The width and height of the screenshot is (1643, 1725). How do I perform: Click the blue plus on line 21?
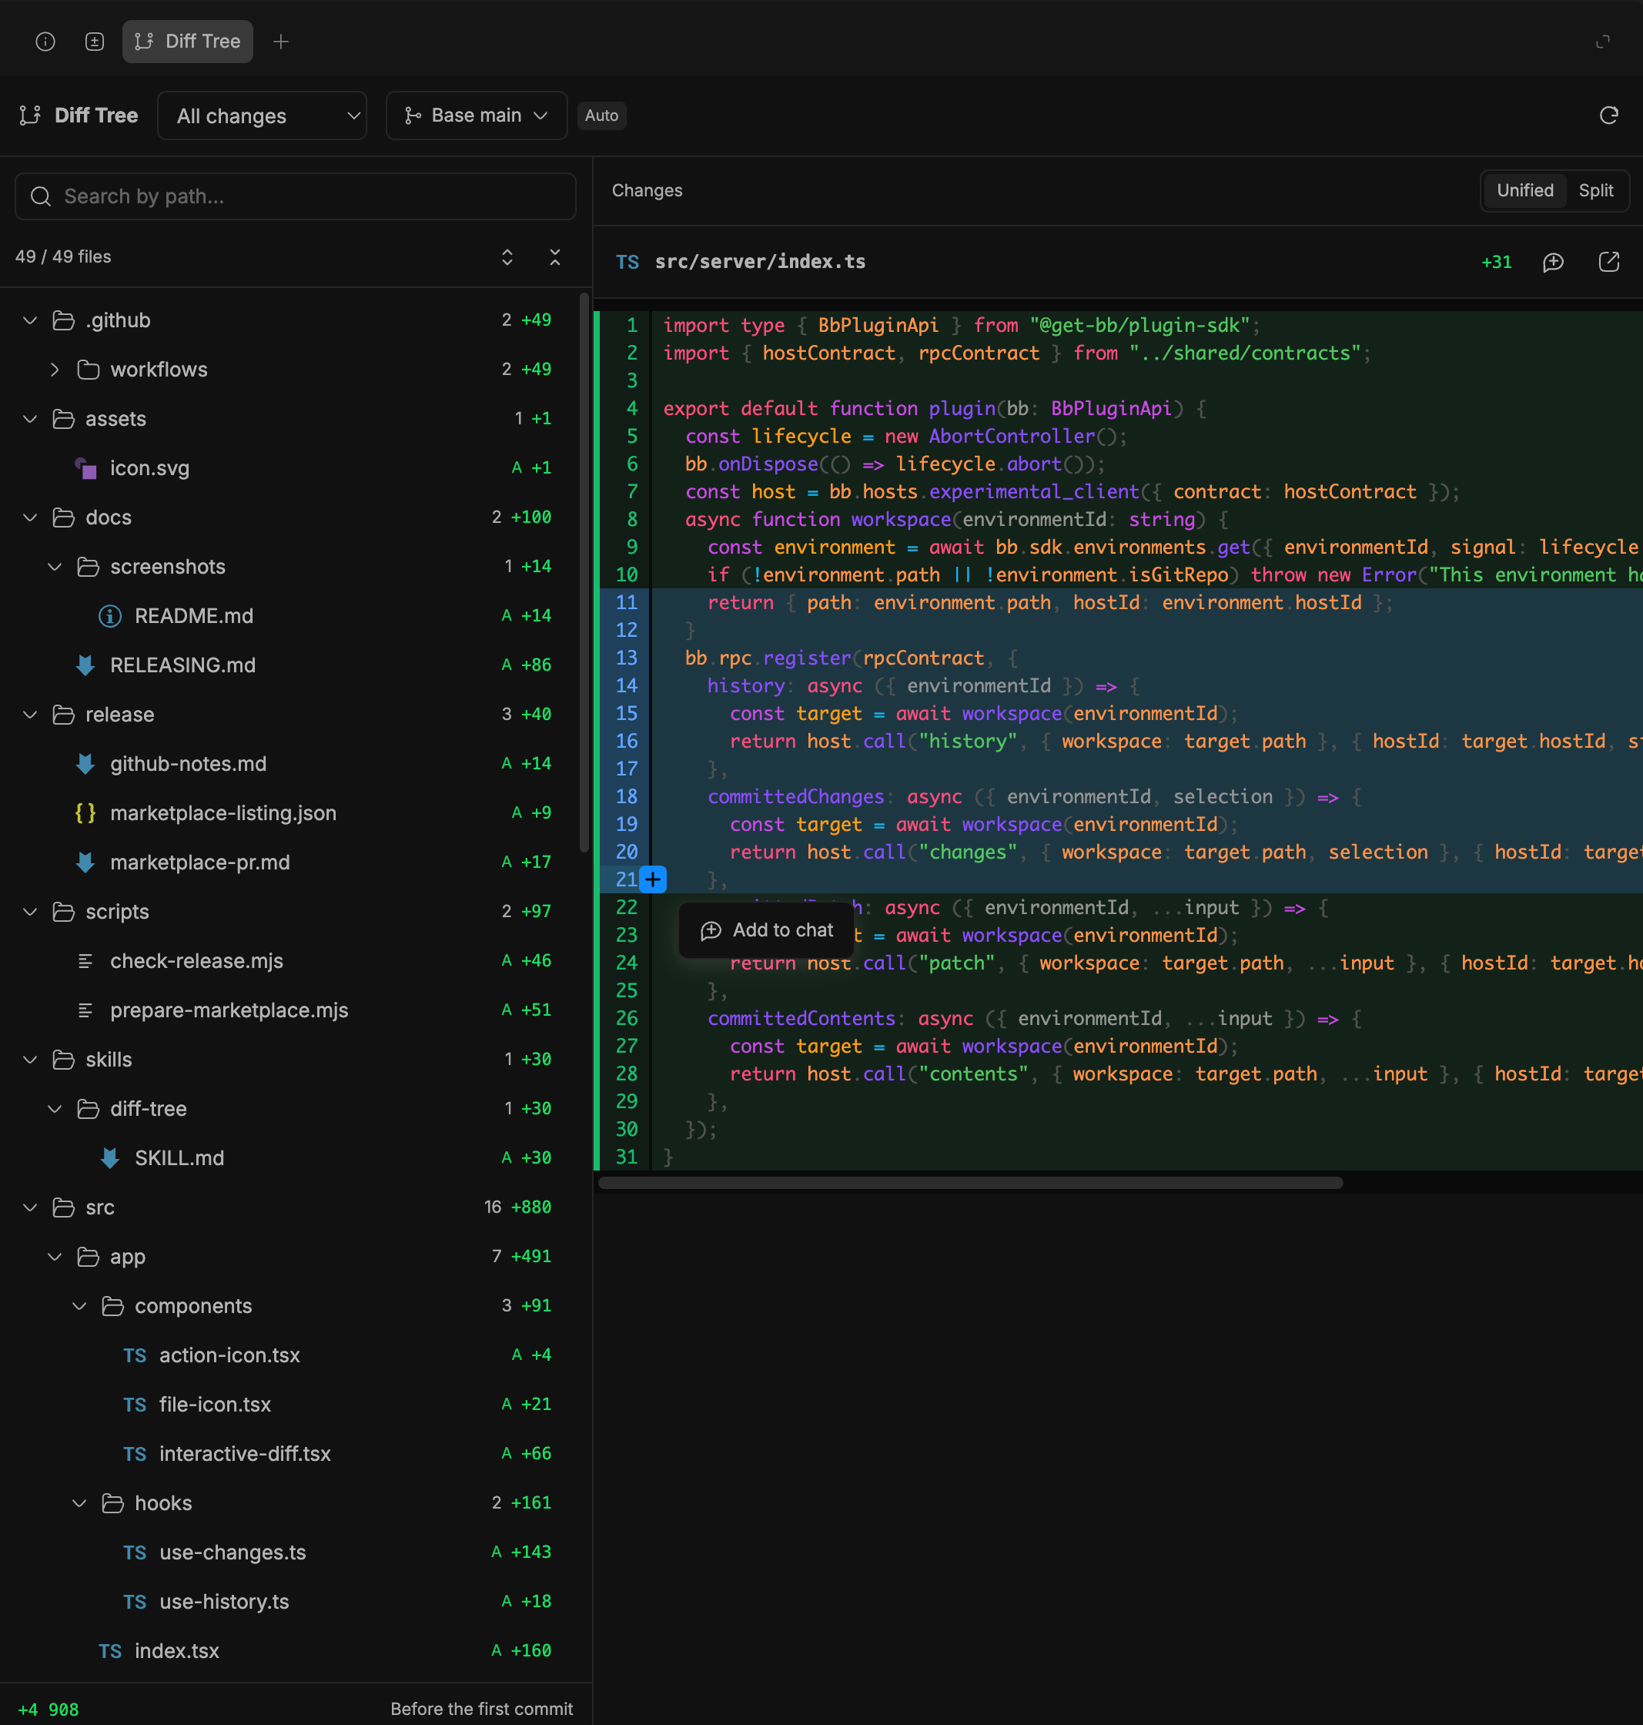pos(652,879)
